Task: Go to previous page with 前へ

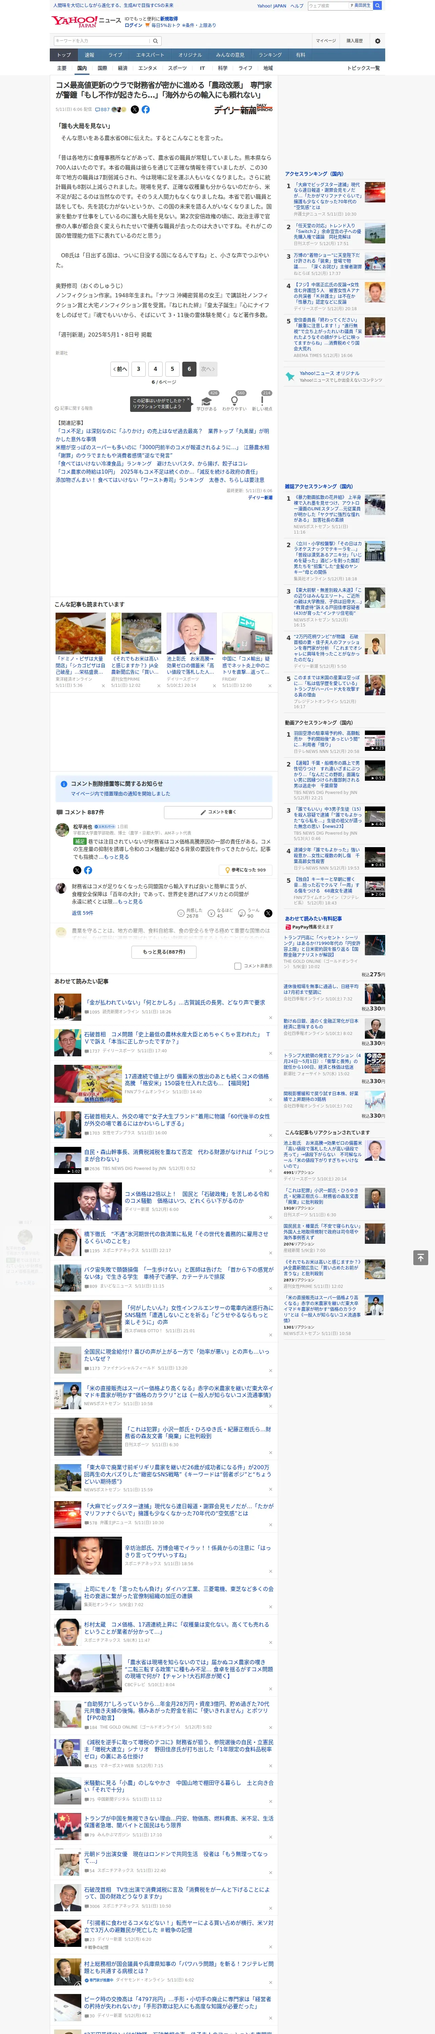Action: (120, 369)
